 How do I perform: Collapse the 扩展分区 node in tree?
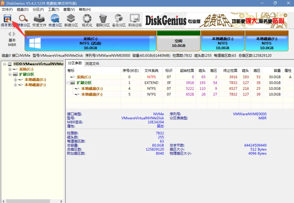coord(10,74)
